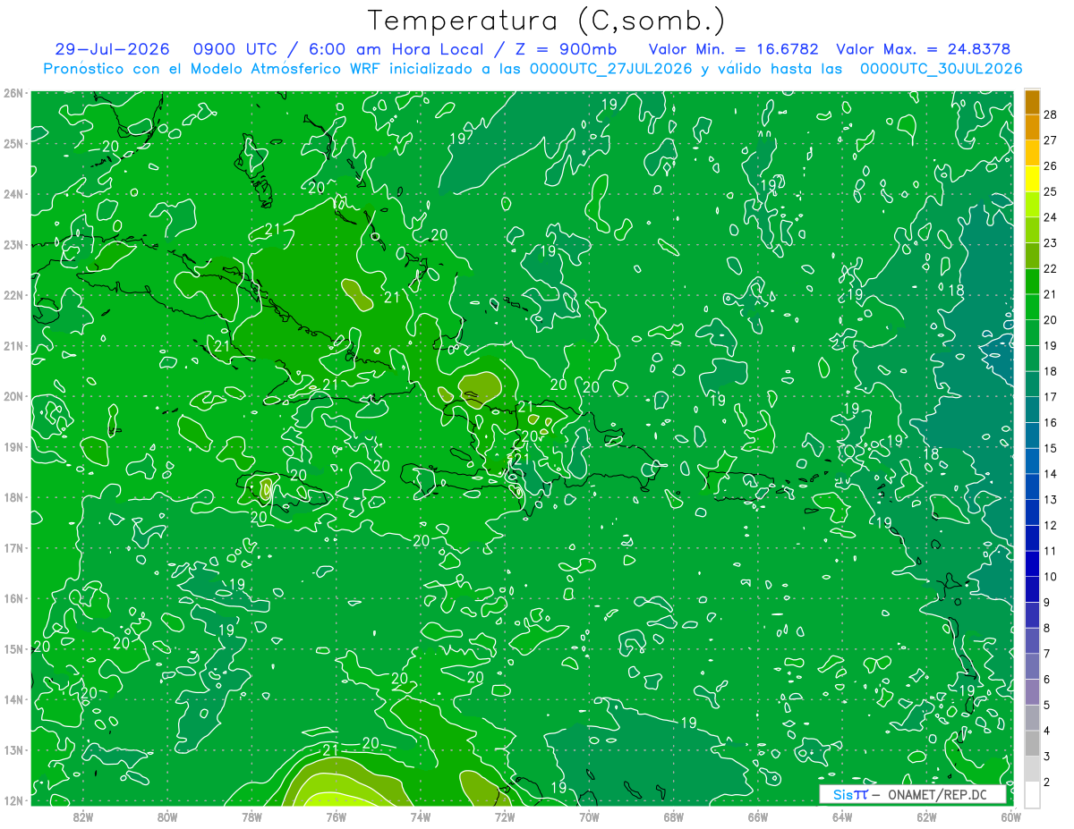The image size is (1074, 829).
Task: Click the color scale label "10"
Action: (x=1051, y=577)
